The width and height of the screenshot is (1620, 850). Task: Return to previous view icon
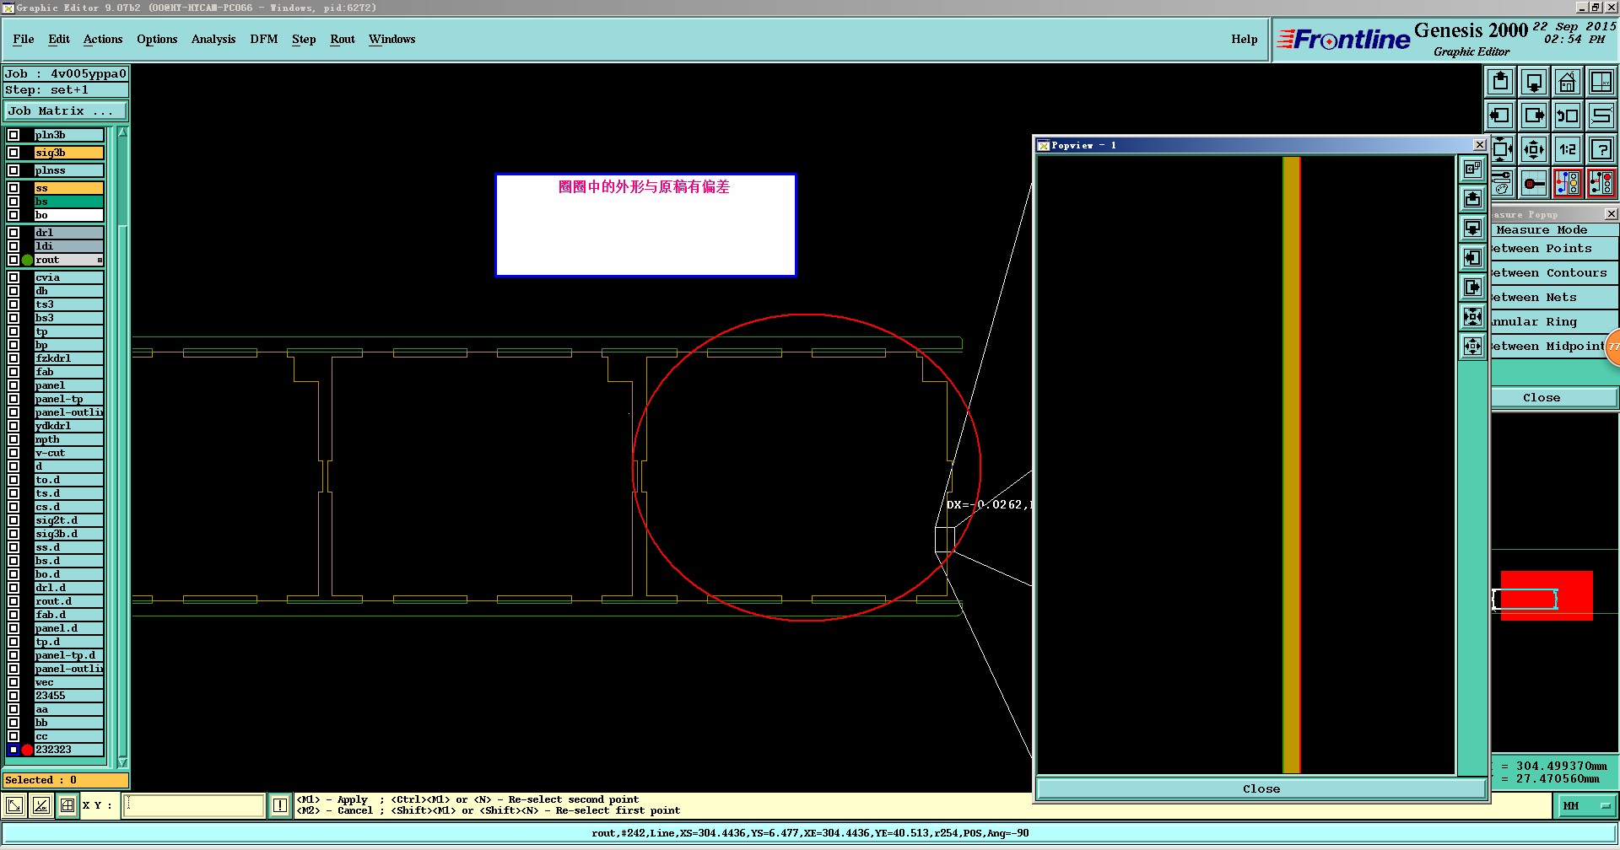tap(1568, 116)
